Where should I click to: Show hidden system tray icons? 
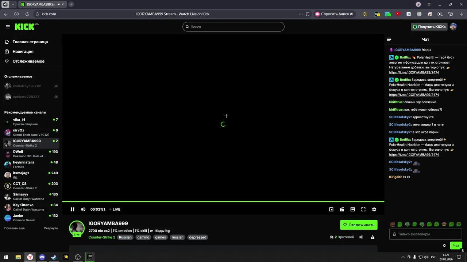tap(403, 257)
